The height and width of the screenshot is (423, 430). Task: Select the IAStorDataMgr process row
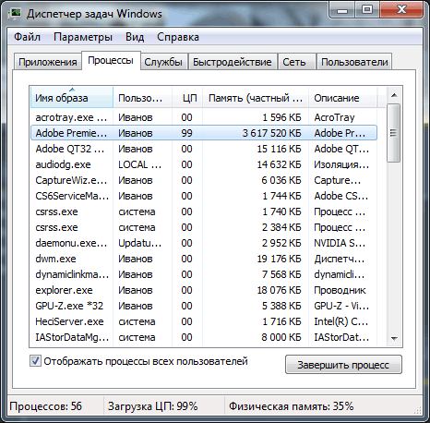204,337
